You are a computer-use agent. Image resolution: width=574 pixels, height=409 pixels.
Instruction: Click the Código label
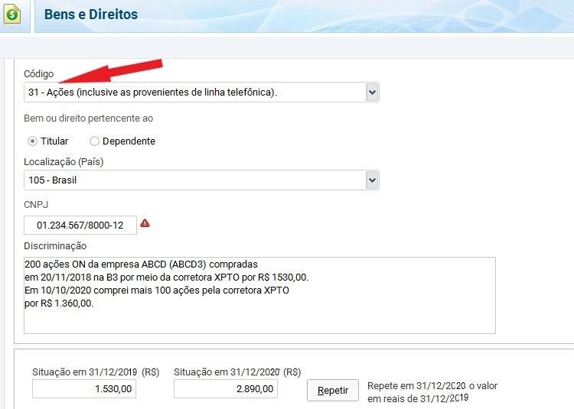coord(39,74)
